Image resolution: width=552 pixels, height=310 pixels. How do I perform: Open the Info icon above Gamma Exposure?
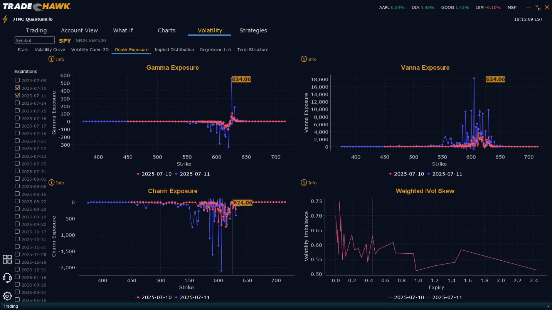tap(51, 59)
